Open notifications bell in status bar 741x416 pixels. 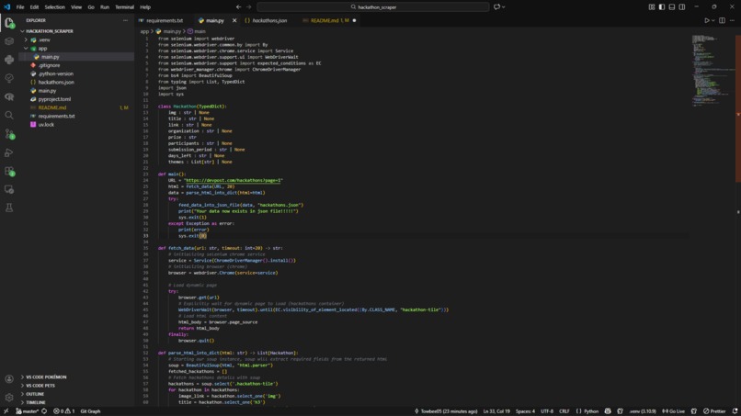pyautogui.click(x=735, y=411)
